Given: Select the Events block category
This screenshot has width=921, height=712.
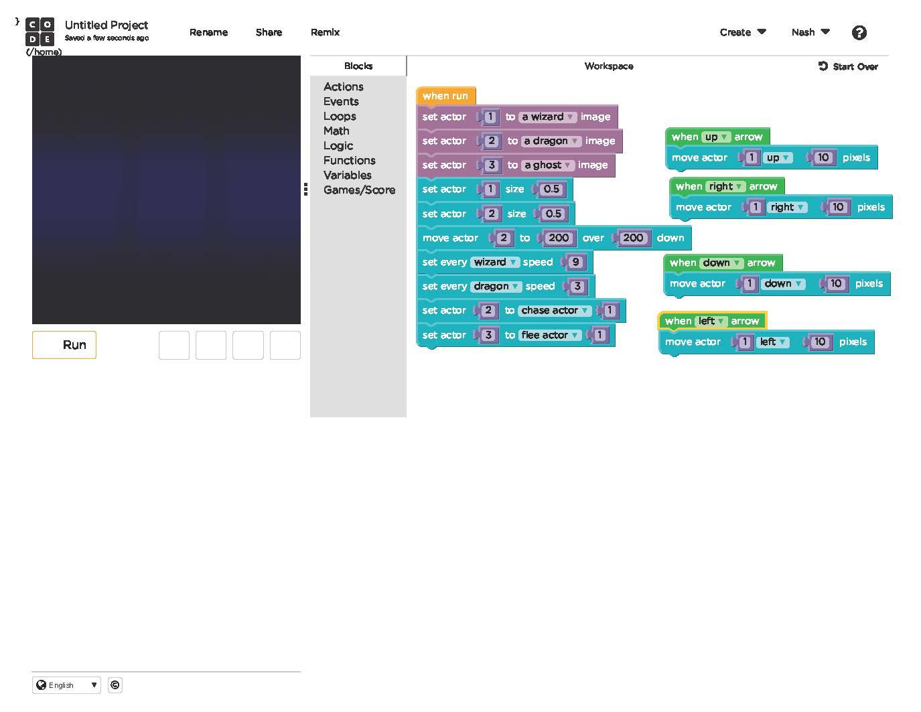Looking at the screenshot, I should tap(341, 101).
